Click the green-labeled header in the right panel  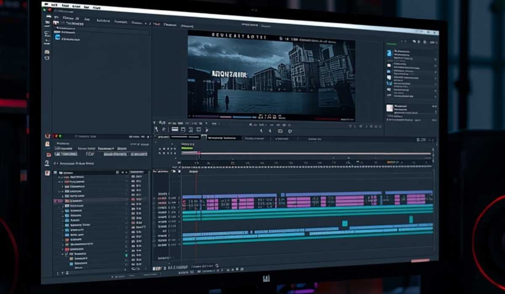[x=391, y=43]
